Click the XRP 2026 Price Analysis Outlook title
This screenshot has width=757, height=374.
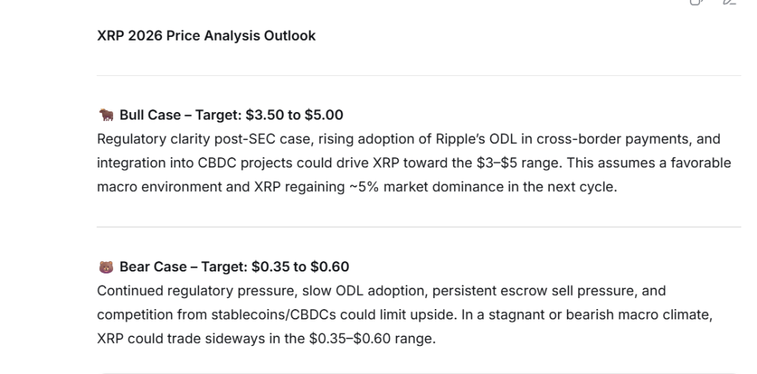(206, 35)
